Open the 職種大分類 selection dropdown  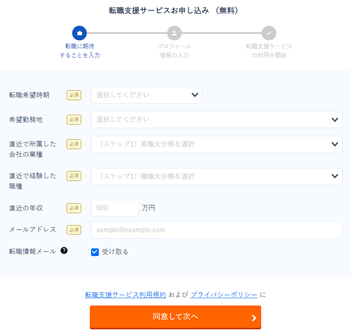[217, 176]
